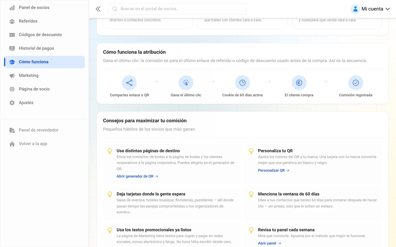The width and height of the screenshot is (396, 247).
Task: Open the Marketing section label
Action: [x=29, y=75]
